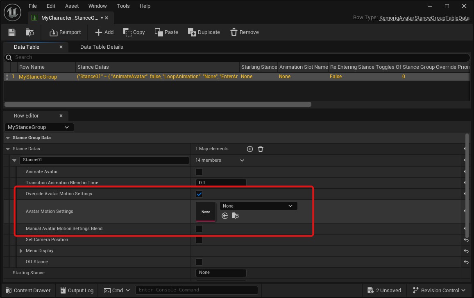Click the Duplicate row button
The width and height of the screenshot is (474, 298).
pyautogui.click(x=204, y=32)
